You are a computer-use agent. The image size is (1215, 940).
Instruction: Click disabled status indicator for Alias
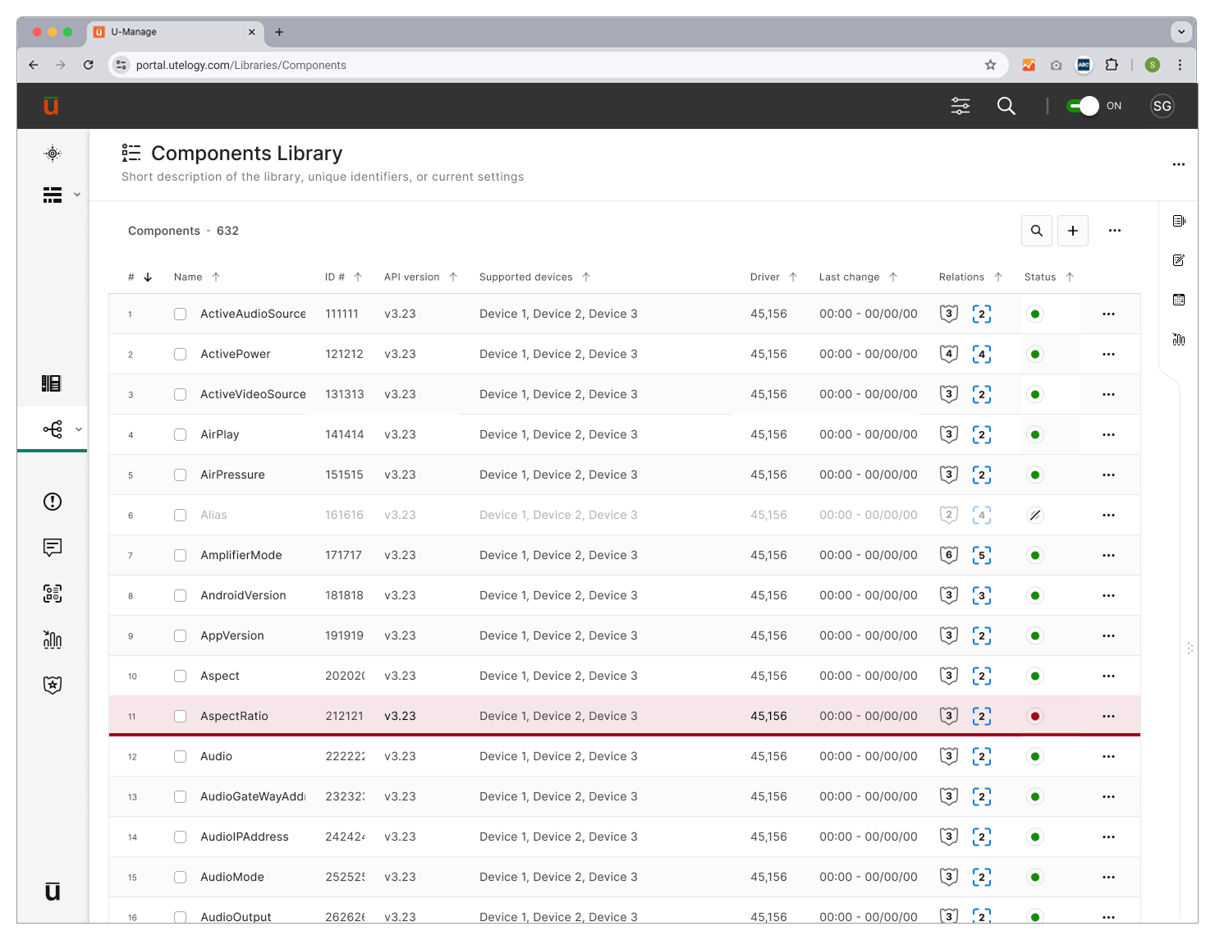1035,516
